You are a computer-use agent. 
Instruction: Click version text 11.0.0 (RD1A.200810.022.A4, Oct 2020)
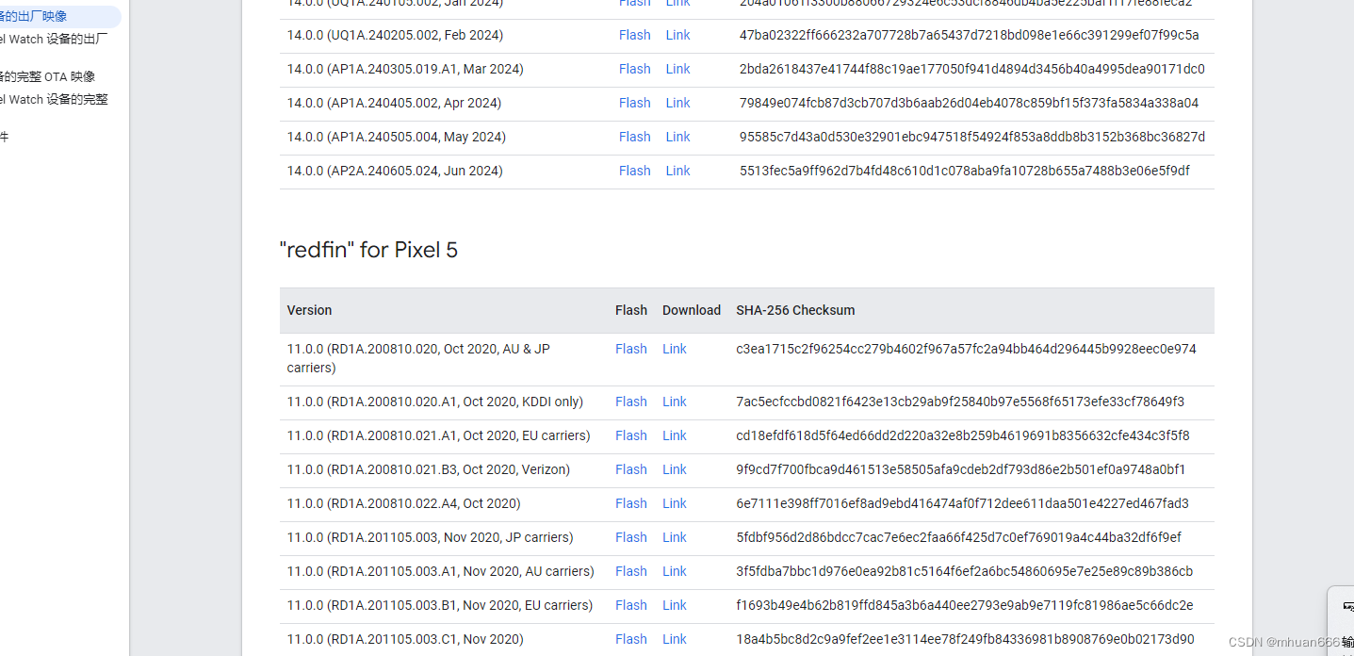click(403, 503)
